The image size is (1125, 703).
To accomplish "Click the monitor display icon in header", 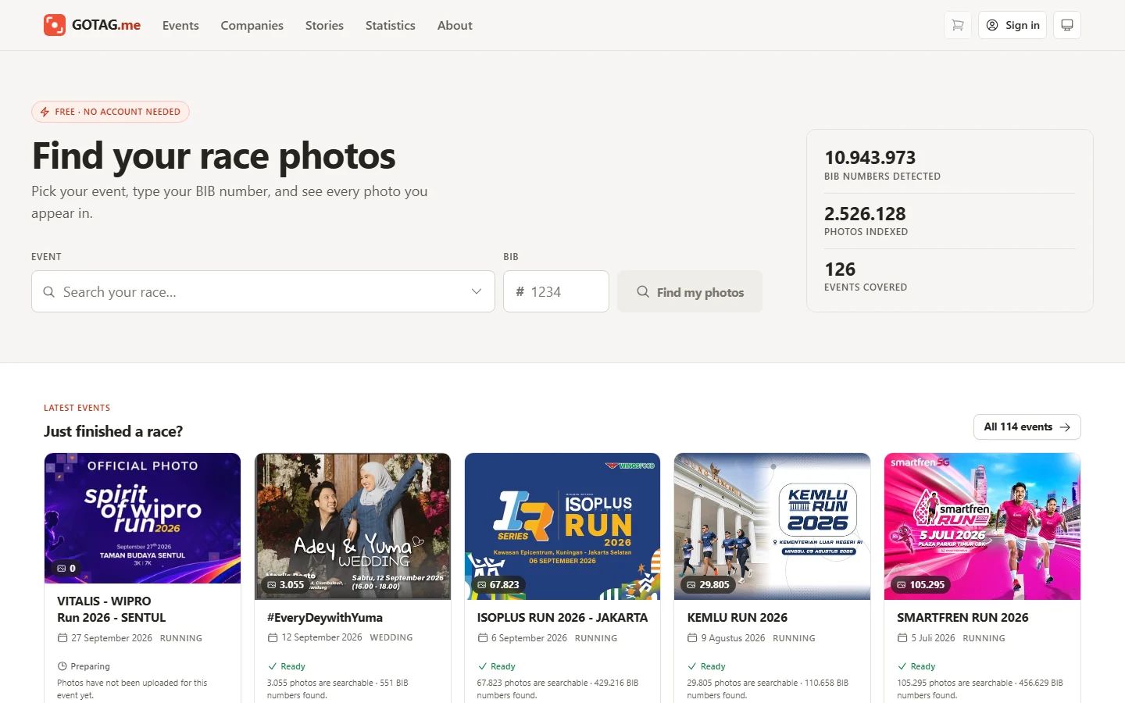I will [1067, 25].
